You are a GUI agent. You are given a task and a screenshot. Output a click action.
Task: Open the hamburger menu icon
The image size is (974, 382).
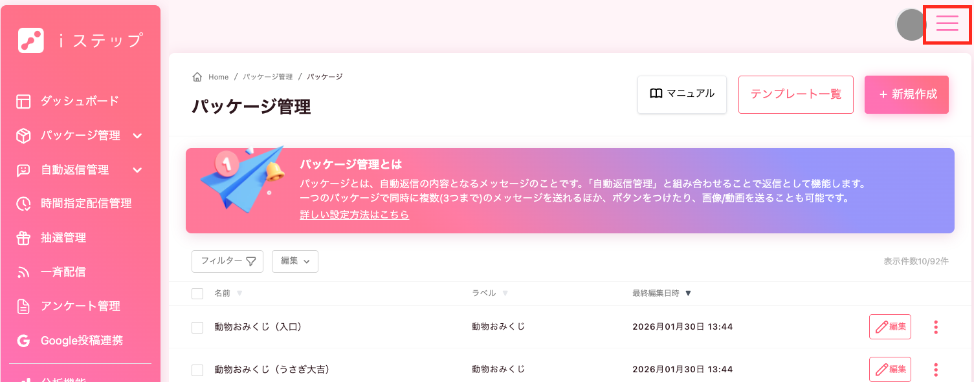click(947, 22)
